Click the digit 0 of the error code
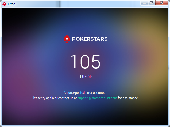The image size is (170, 127). pos(85,62)
